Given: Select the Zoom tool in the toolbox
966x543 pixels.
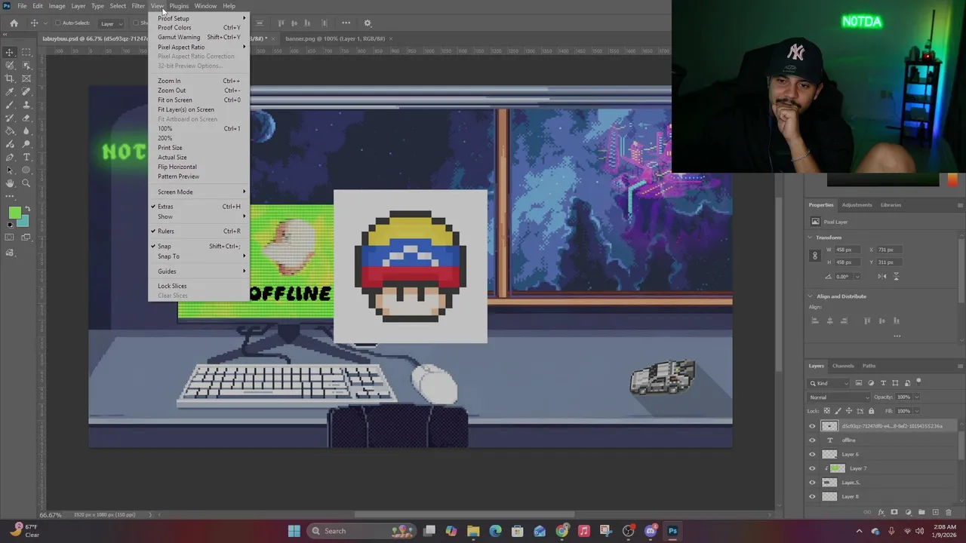Looking at the screenshot, I should coord(26,183).
